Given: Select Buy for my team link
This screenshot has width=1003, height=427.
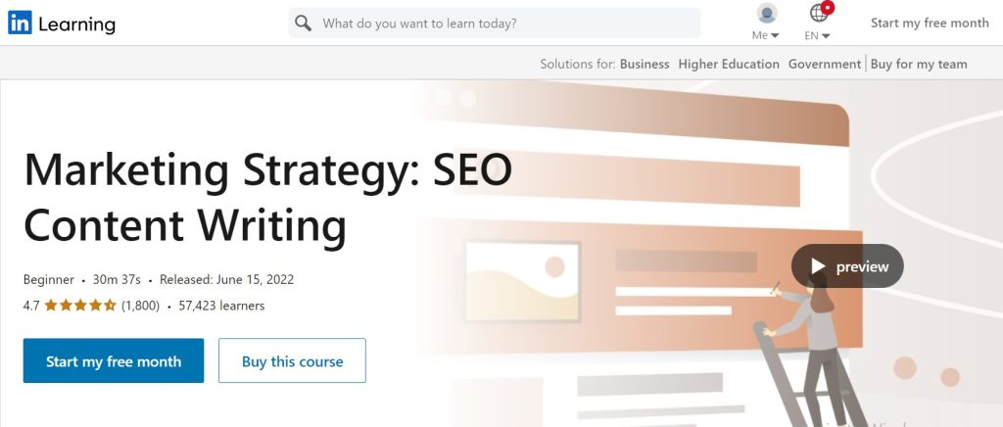Looking at the screenshot, I should tap(919, 64).
